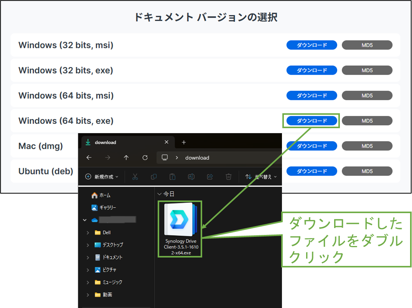Collapse the OneDrive tree node

(x=85, y=220)
